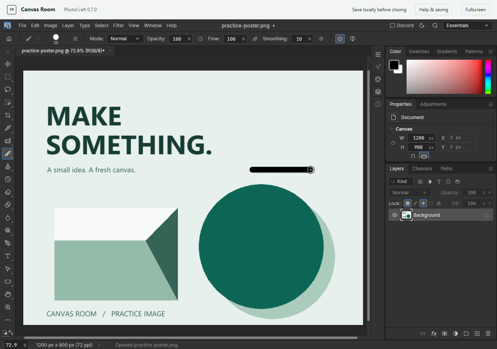Click the Help & saving button
Viewport: 497px width, 349px height.
pyautogui.click(x=434, y=10)
